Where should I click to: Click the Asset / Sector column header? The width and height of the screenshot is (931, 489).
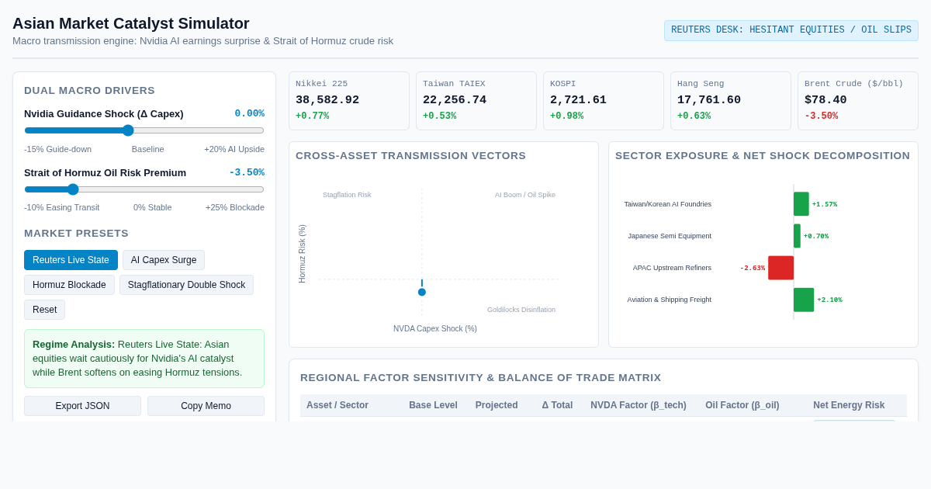337,405
